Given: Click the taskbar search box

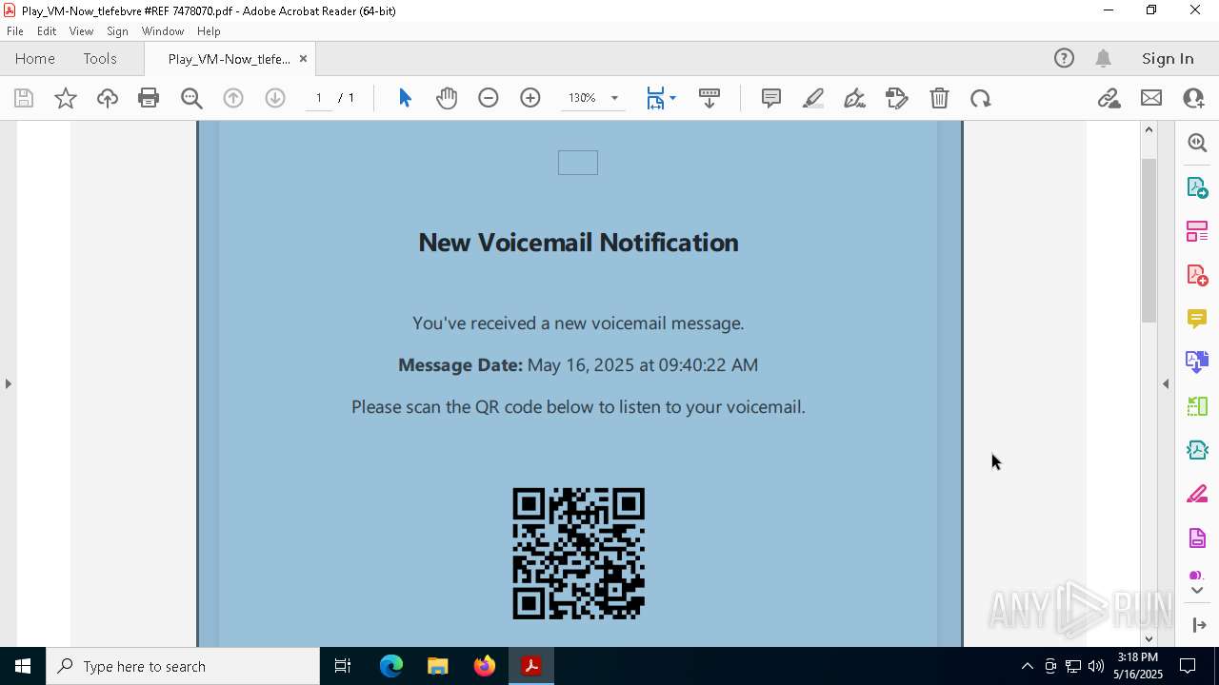Looking at the screenshot, I should point(183,666).
